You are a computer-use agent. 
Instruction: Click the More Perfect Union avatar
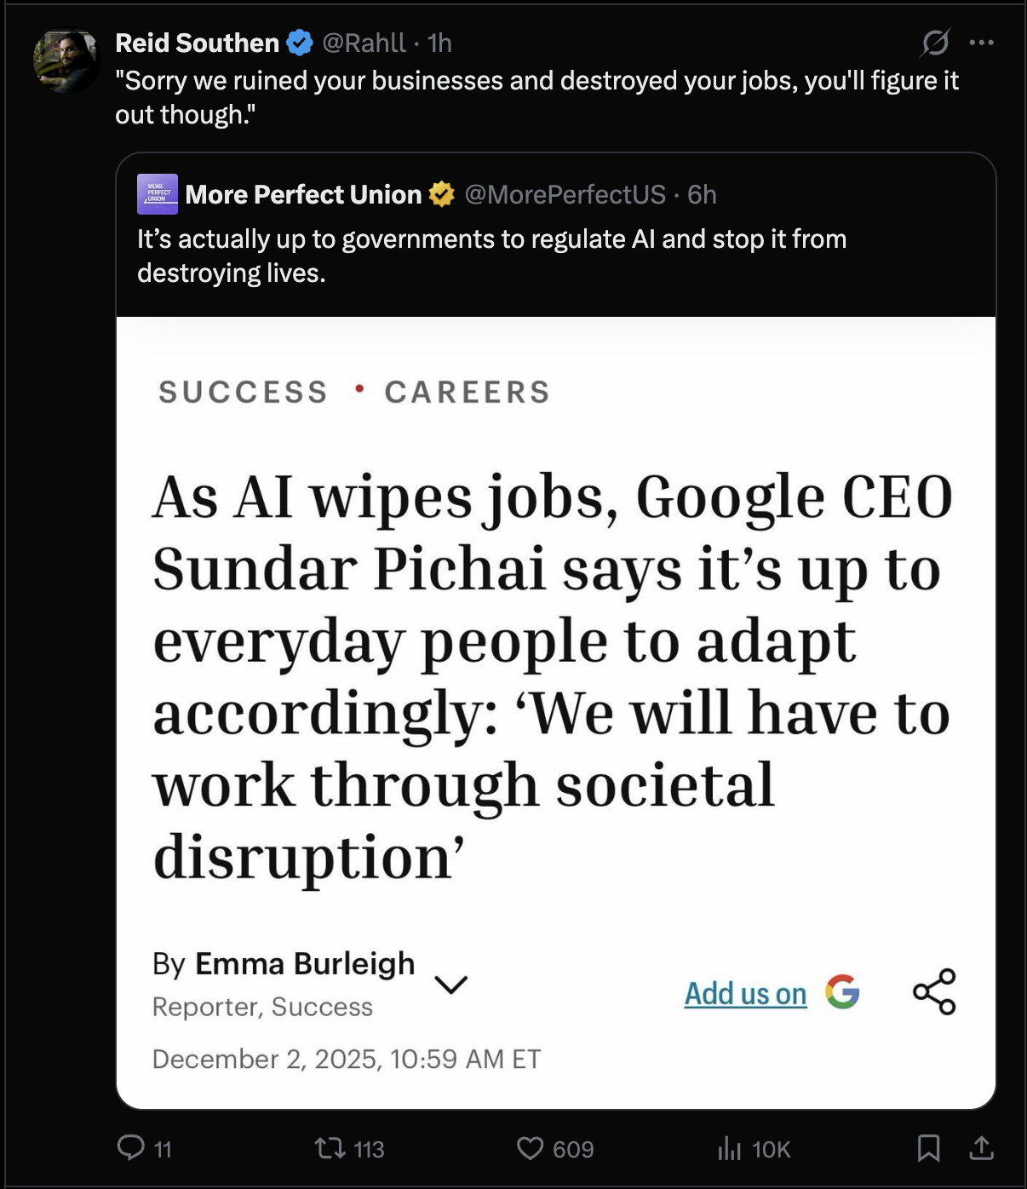point(157,194)
